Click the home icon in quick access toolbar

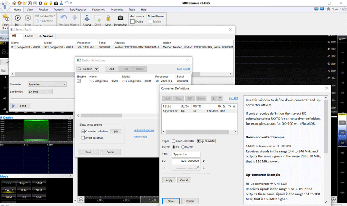coord(14,3)
